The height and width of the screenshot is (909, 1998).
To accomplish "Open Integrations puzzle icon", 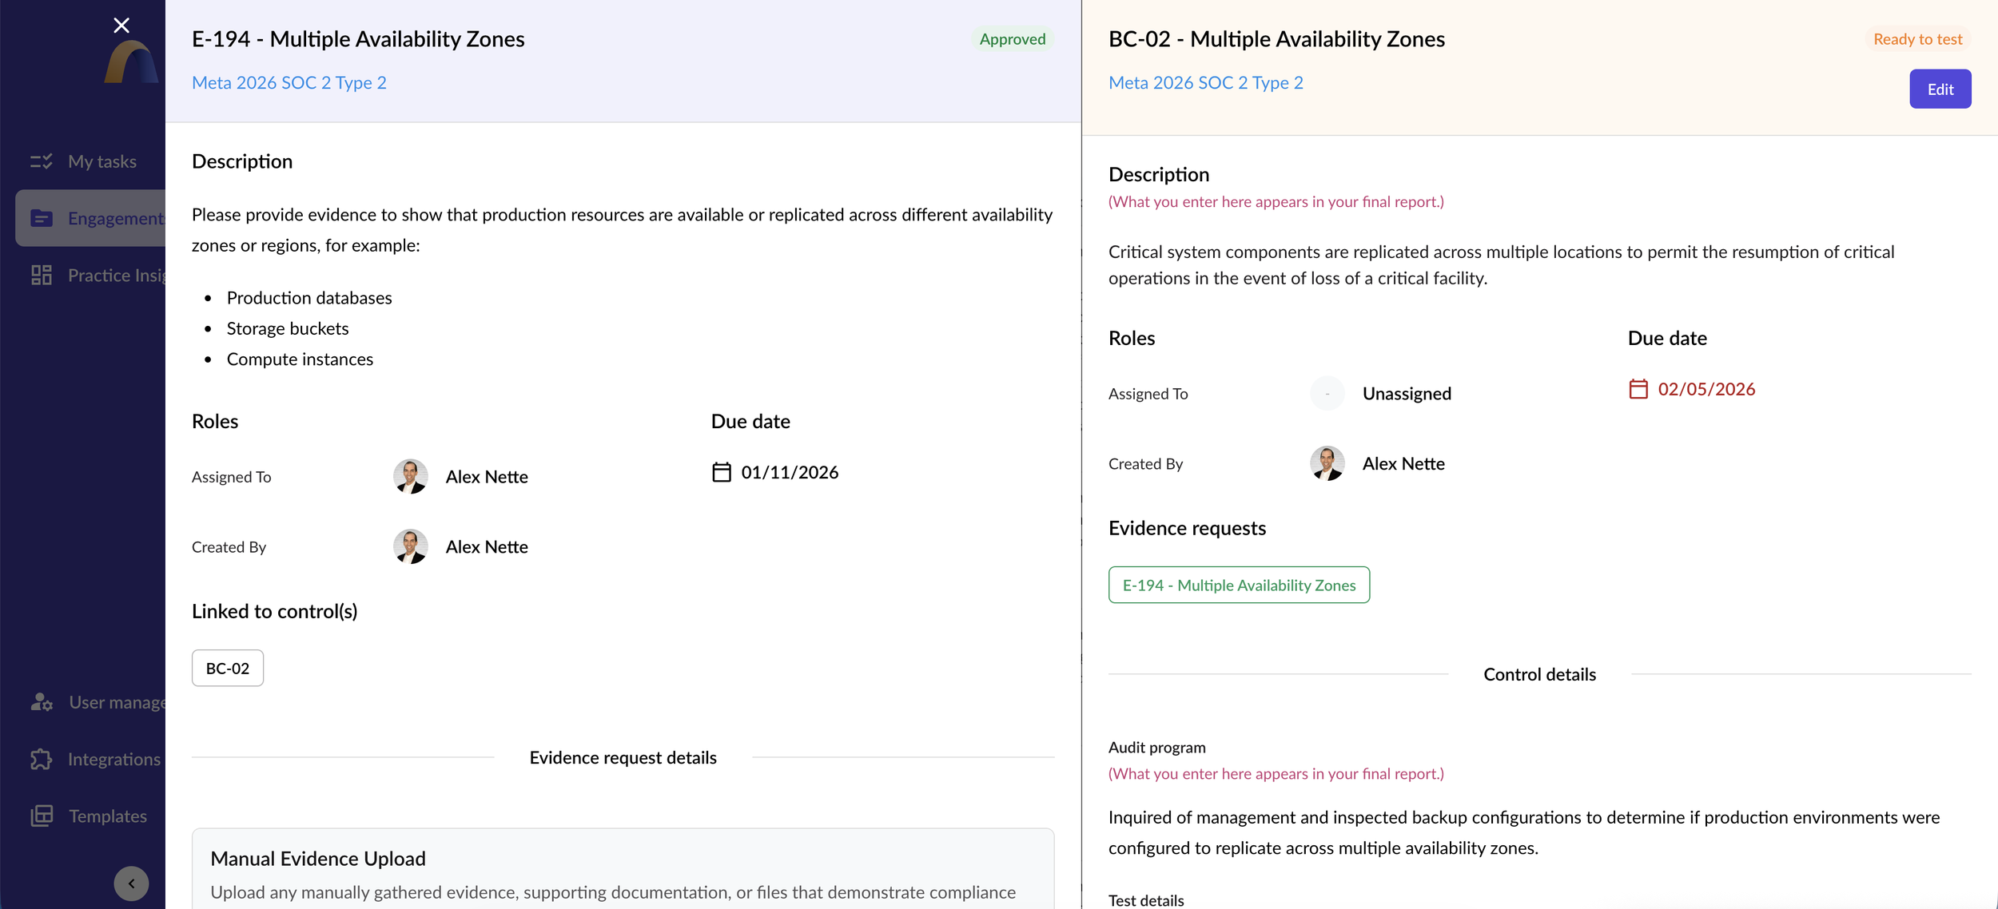I will (x=42, y=759).
